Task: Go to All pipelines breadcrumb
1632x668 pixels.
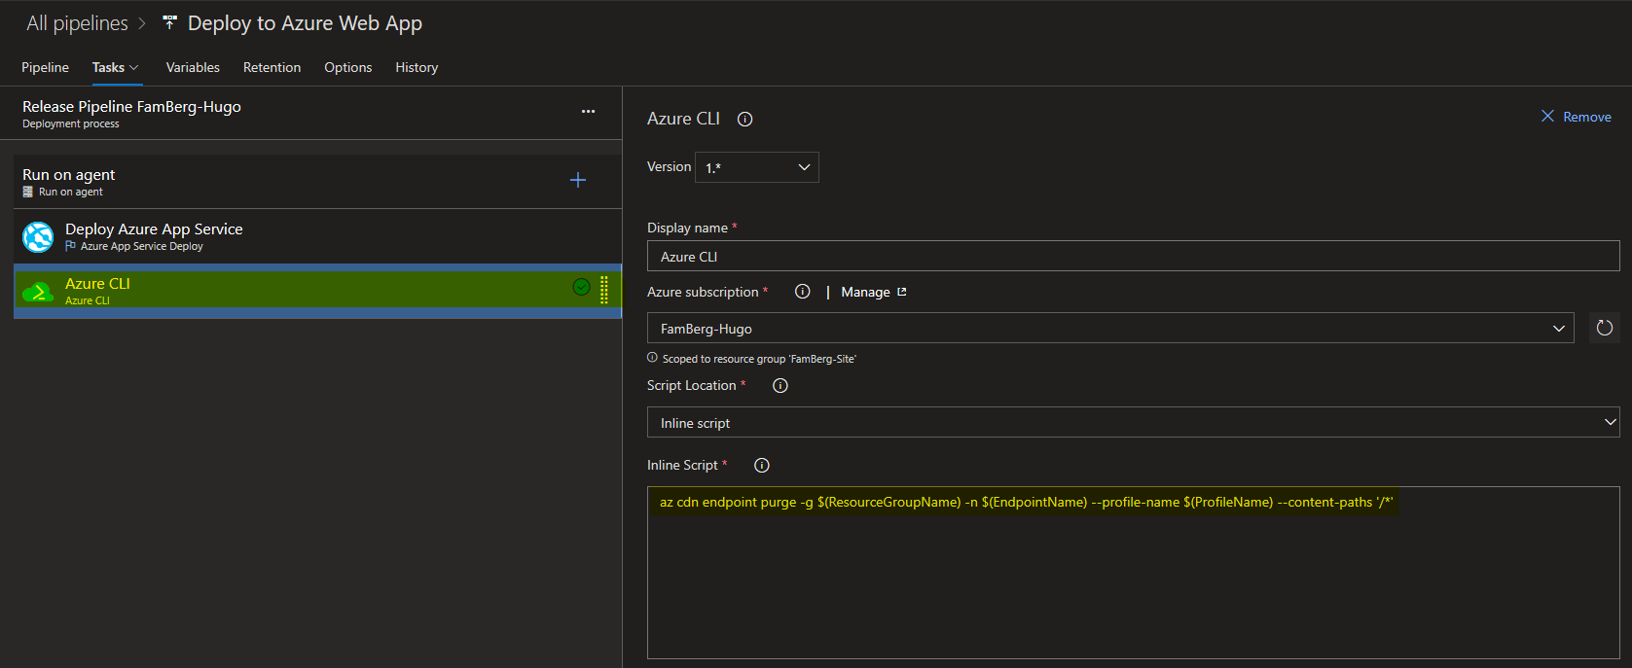Action: (78, 23)
